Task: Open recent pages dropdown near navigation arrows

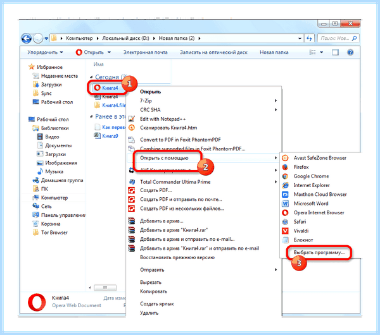Action: [x=46, y=39]
